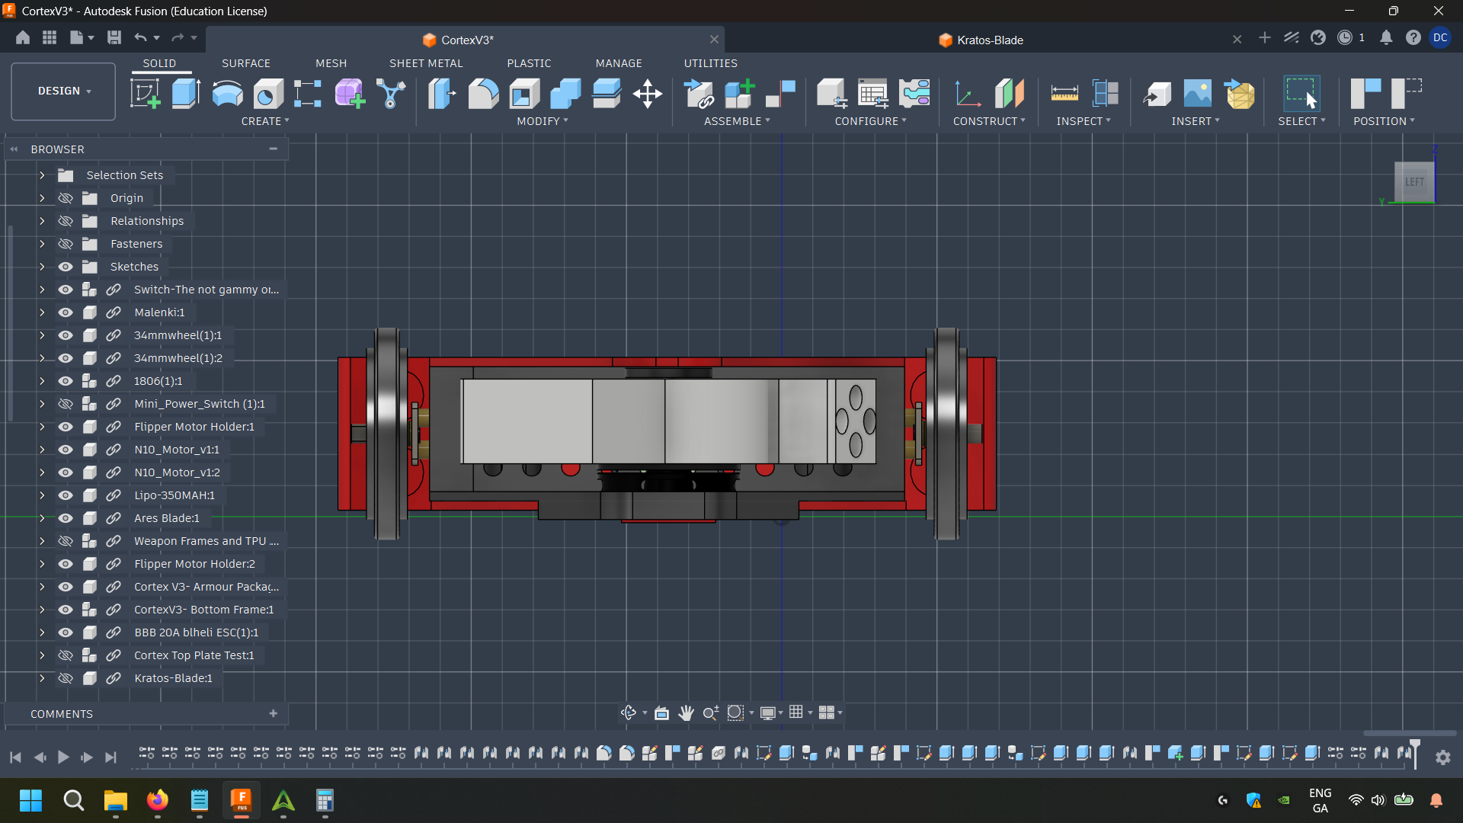
Task: Switch to the SURFACE tab
Action: coord(245,63)
